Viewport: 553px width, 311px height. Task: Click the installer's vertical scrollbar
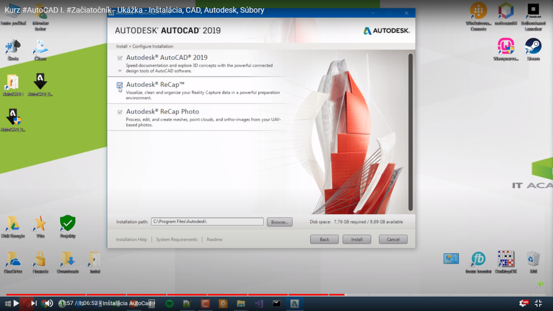[x=410, y=132]
